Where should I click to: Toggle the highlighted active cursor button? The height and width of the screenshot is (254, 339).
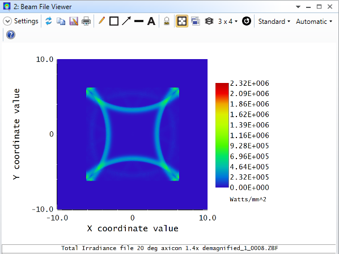tap(181, 21)
